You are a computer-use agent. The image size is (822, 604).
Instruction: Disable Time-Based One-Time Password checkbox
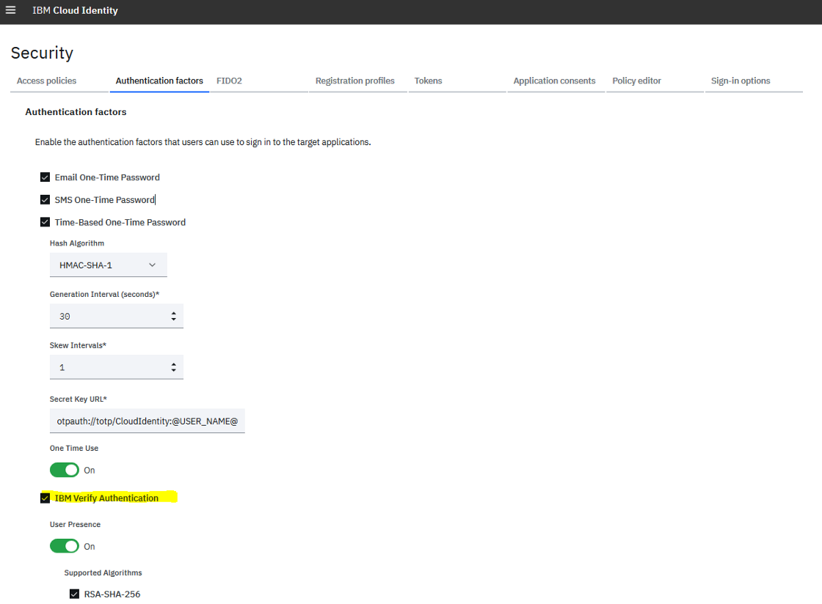click(x=45, y=222)
